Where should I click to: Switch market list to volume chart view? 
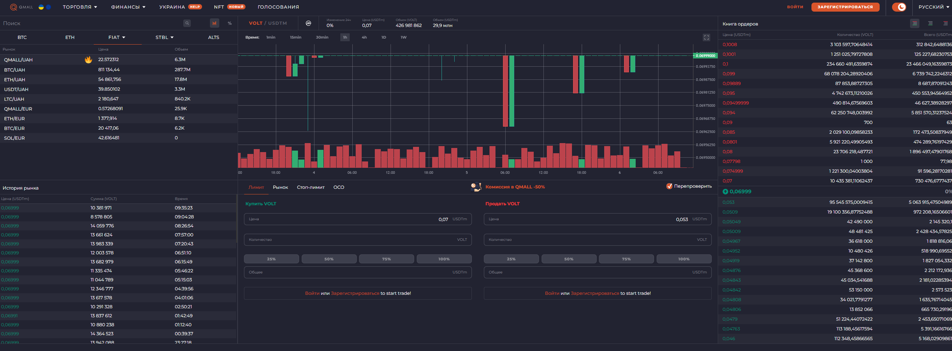click(214, 23)
